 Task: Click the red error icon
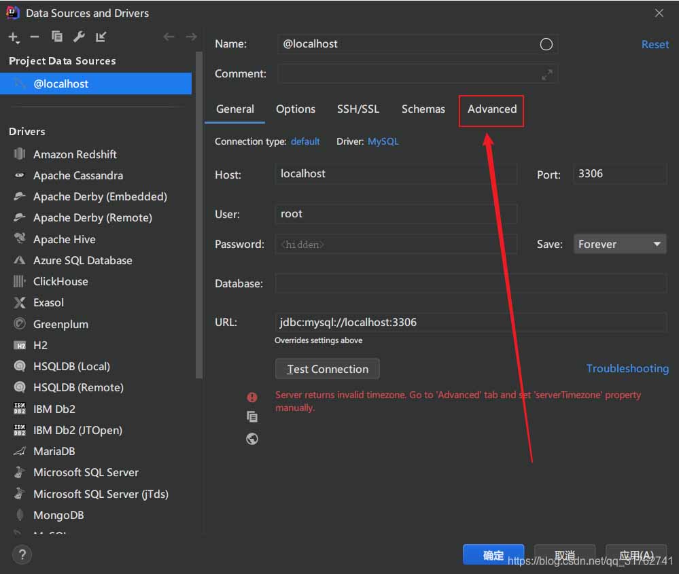point(252,397)
